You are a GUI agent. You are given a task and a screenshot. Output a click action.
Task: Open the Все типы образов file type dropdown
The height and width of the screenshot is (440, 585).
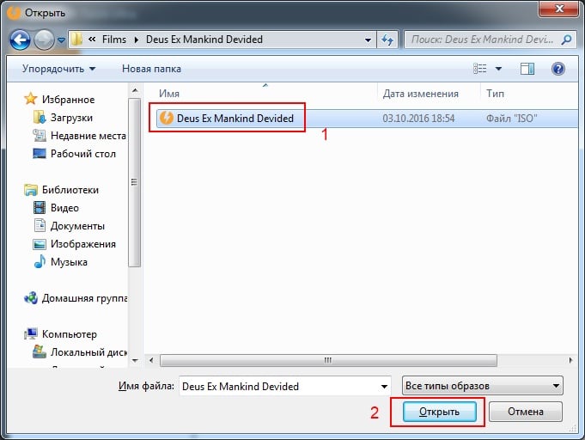(x=482, y=386)
